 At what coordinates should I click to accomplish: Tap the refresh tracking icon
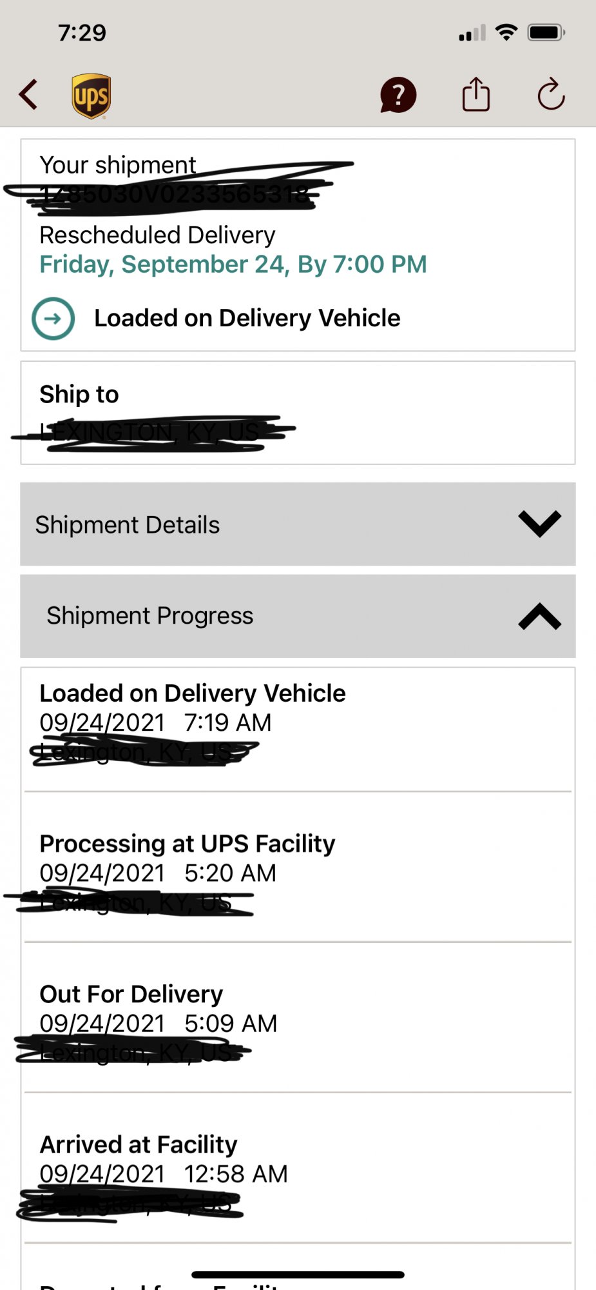[551, 94]
